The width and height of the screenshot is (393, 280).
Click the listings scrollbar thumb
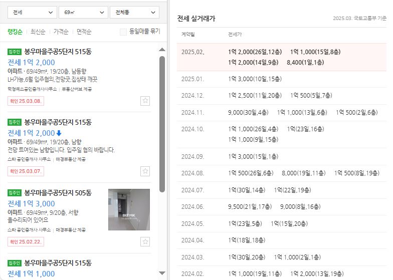pos(162,124)
